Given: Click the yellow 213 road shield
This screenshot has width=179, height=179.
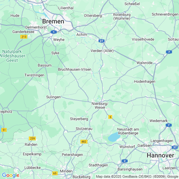Looking at the screenshot, I should 24,37.
